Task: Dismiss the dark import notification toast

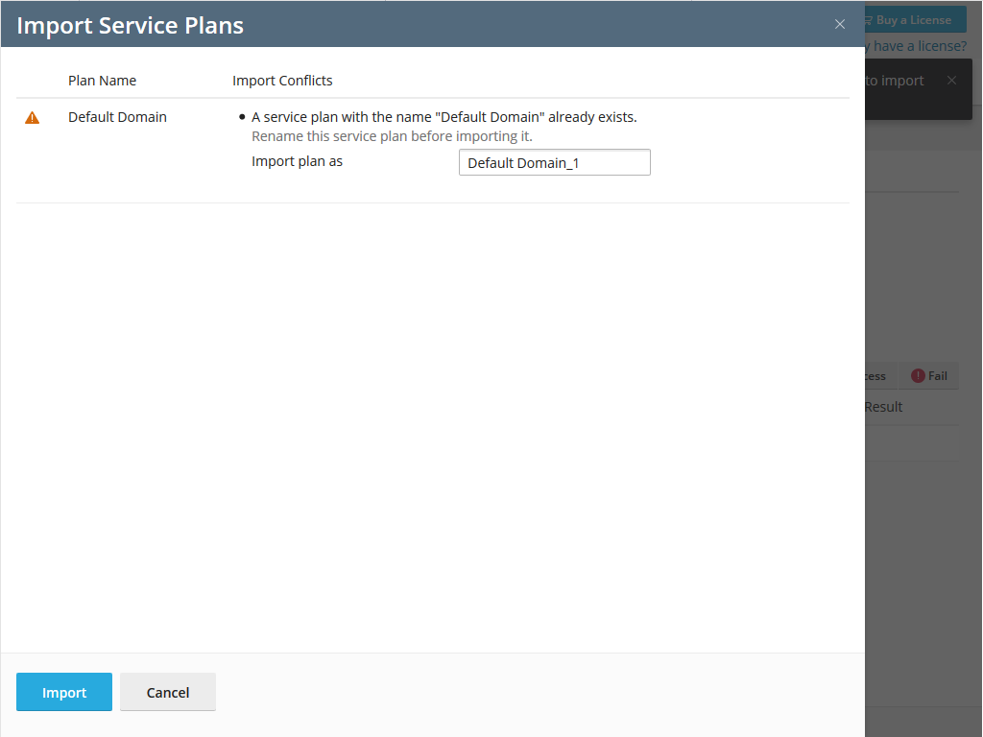Action: click(951, 81)
